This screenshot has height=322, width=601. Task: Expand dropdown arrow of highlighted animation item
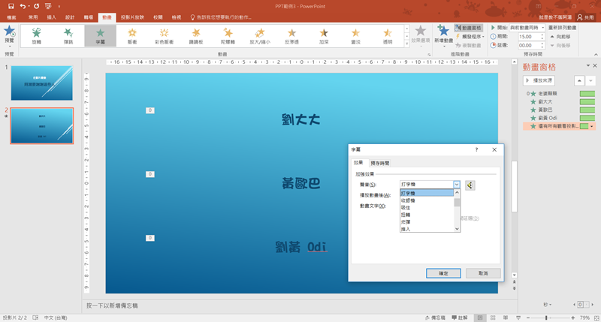point(592,127)
